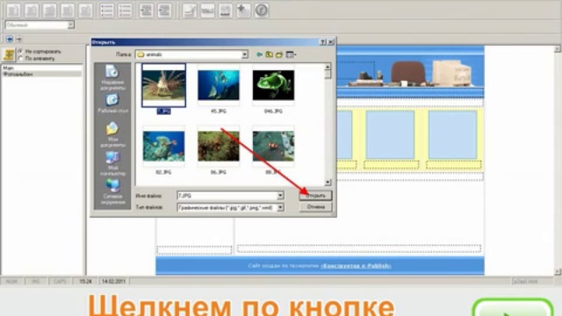562x316 pixels.
Task: Click the blue left-arrow icon above the sort options
Action: coord(10,39)
